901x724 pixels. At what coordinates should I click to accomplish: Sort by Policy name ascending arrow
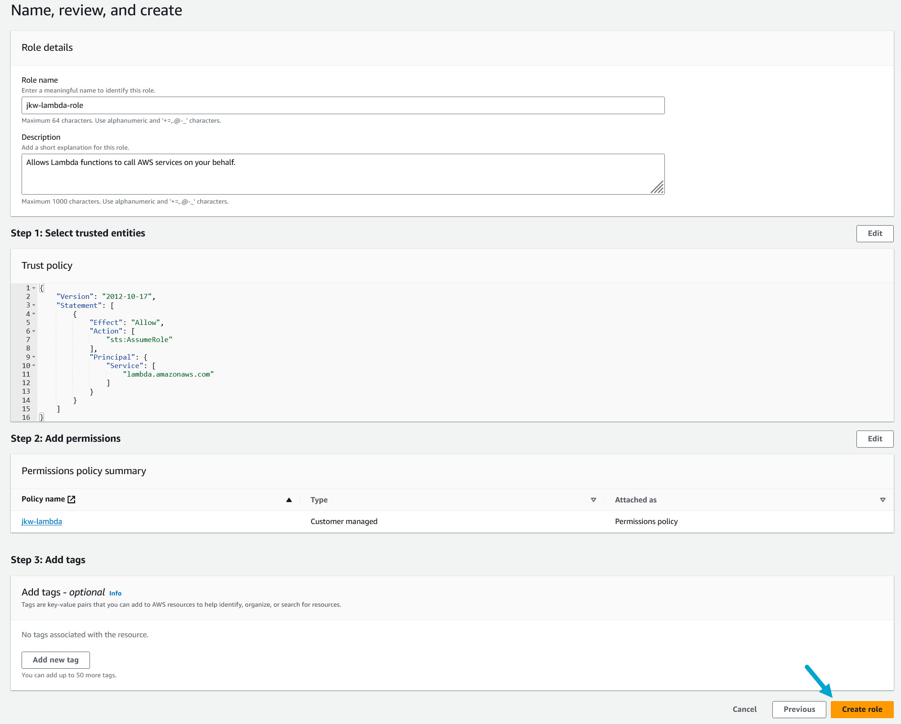289,500
